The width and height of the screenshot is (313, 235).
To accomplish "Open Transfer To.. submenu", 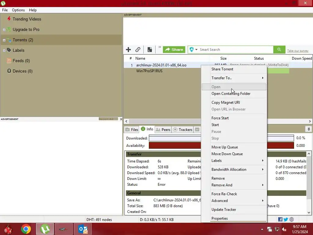I will point(234,78).
